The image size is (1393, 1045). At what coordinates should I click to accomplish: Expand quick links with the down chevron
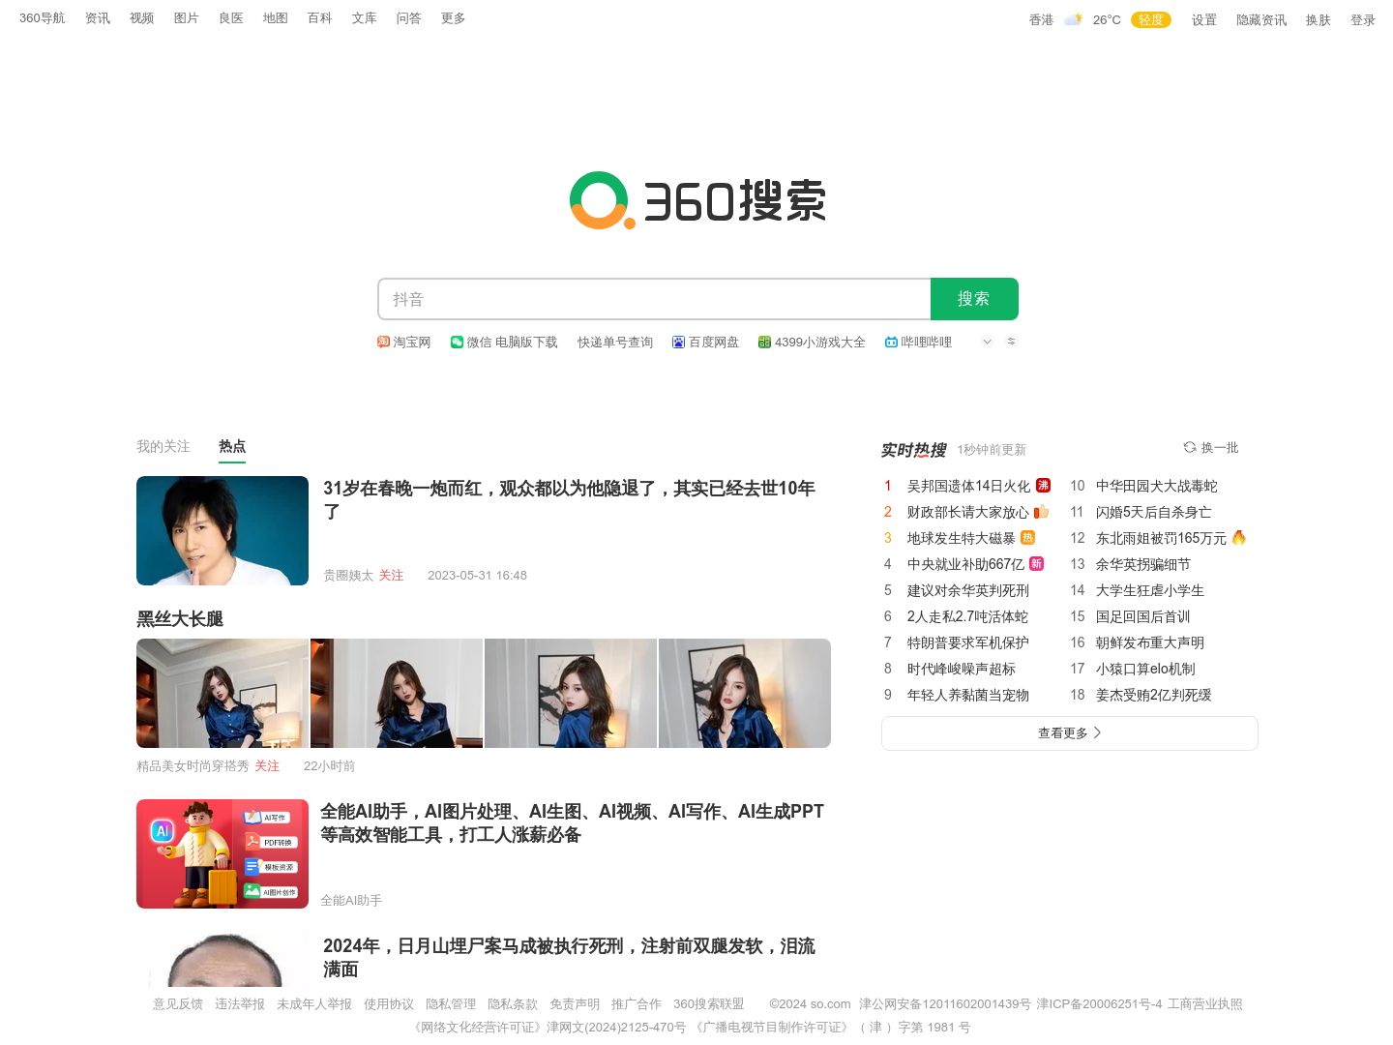tap(987, 342)
